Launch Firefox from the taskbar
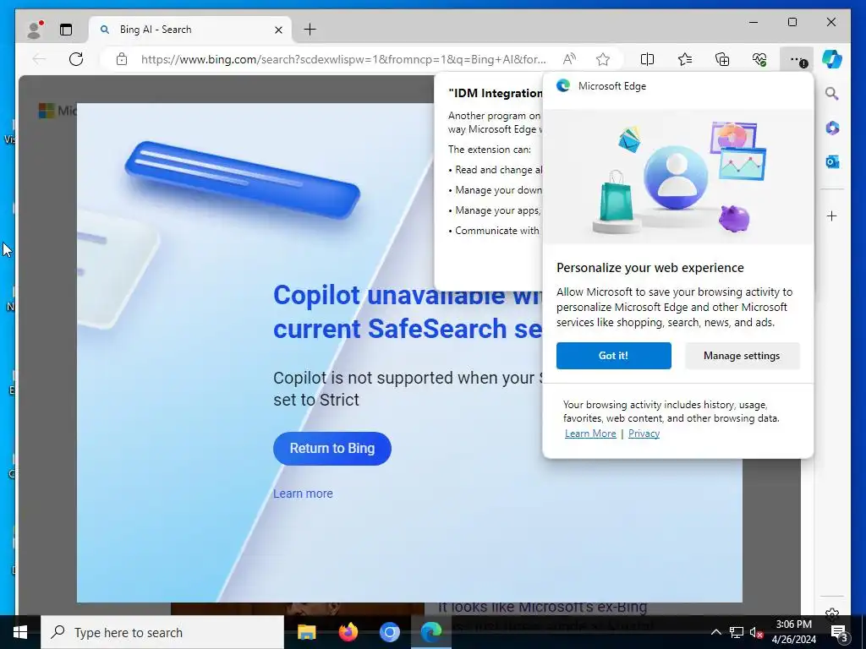 (x=348, y=632)
